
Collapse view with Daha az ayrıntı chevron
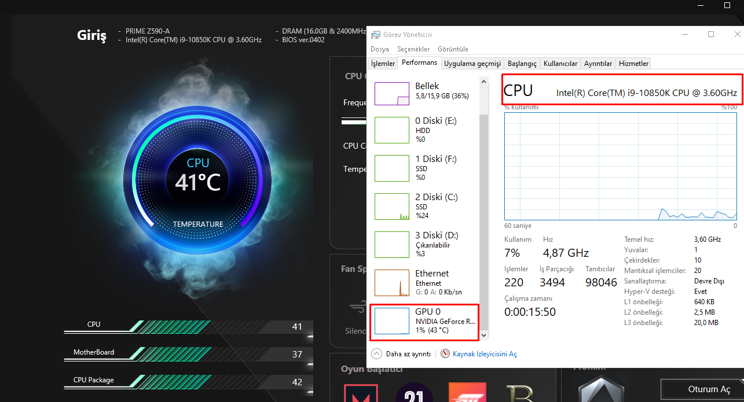376,353
